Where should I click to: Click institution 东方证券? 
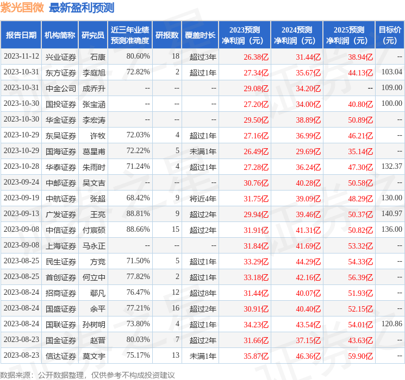(x=61, y=73)
